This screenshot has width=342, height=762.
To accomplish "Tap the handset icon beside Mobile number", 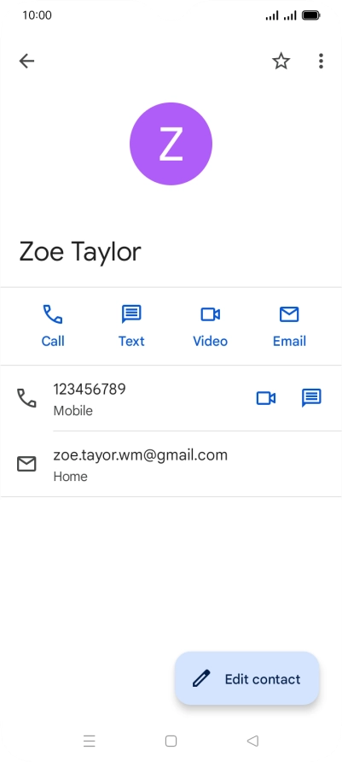I will [x=26, y=398].
